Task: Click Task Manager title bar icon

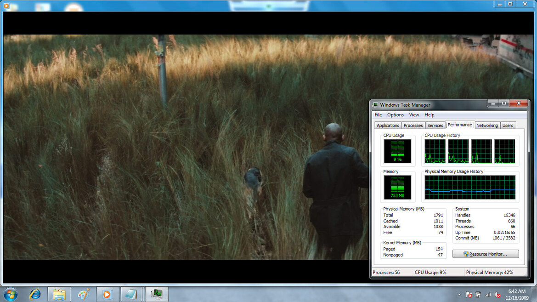Action: point(375,104)
